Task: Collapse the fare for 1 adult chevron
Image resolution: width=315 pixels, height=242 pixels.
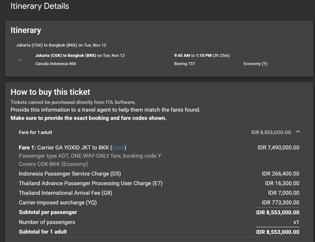Action: (x=298, y=132)
